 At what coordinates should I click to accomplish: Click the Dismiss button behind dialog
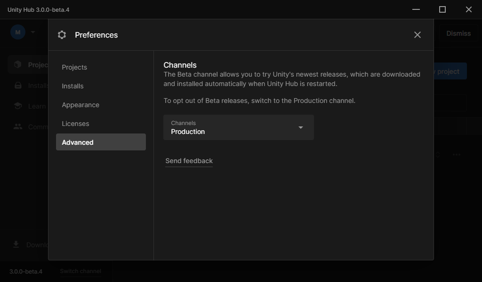tap(458, 33)
